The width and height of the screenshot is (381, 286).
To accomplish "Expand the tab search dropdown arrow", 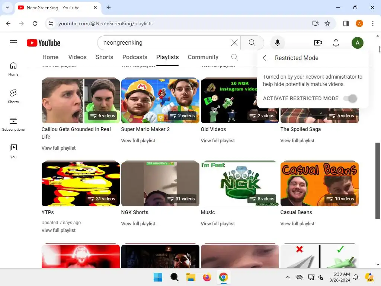I will 7,7.
